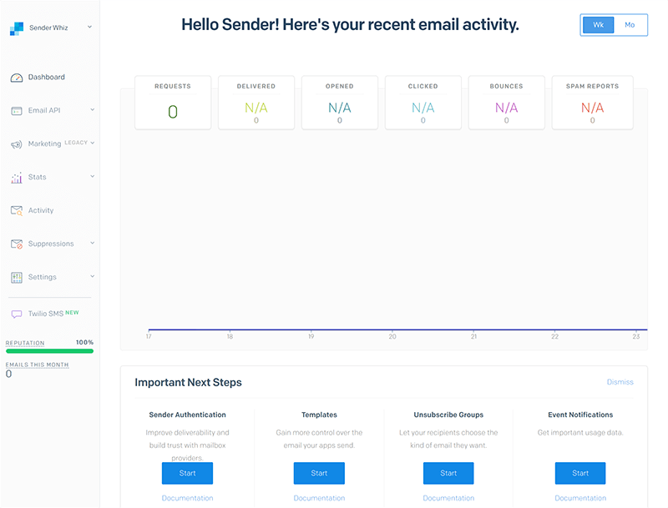Expand the Email API submenu chevron
This screenshot has width=668, height=508.
click(92, 110)
